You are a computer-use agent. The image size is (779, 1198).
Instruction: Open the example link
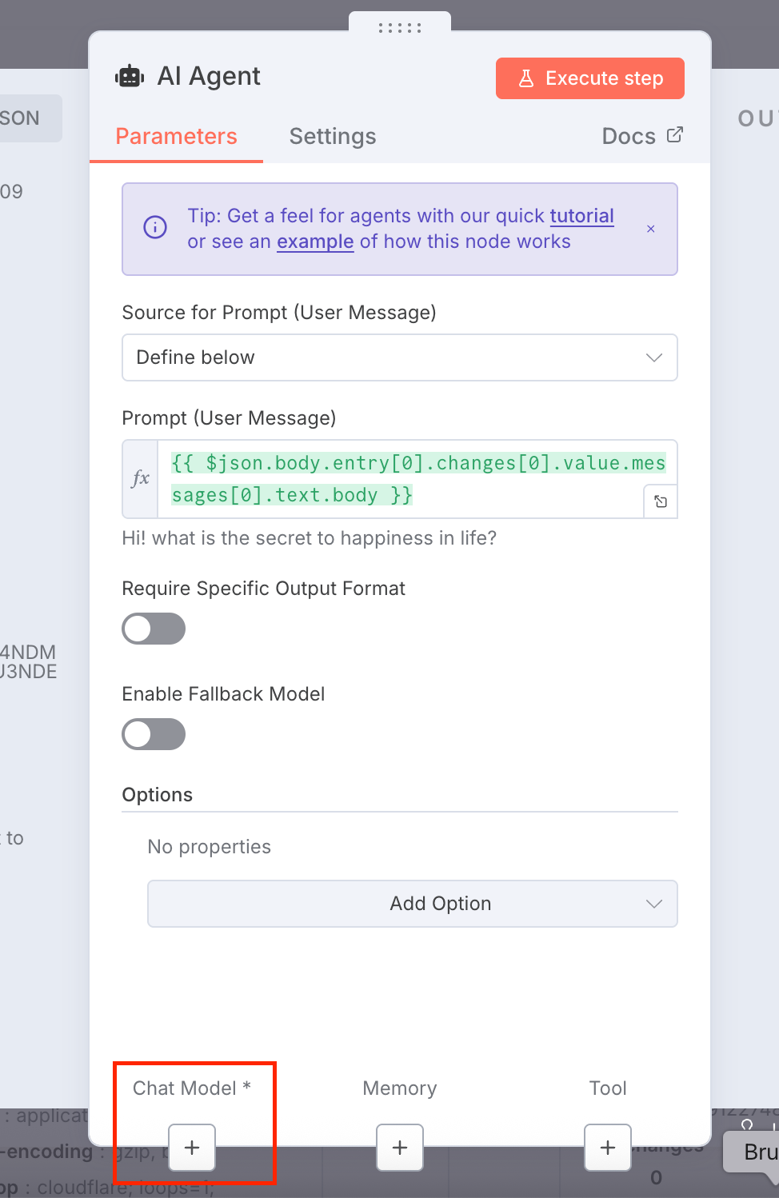click(315, 242)
